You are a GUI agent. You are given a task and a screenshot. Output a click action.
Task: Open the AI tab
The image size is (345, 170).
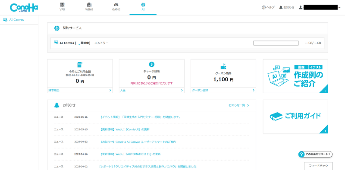143,7
